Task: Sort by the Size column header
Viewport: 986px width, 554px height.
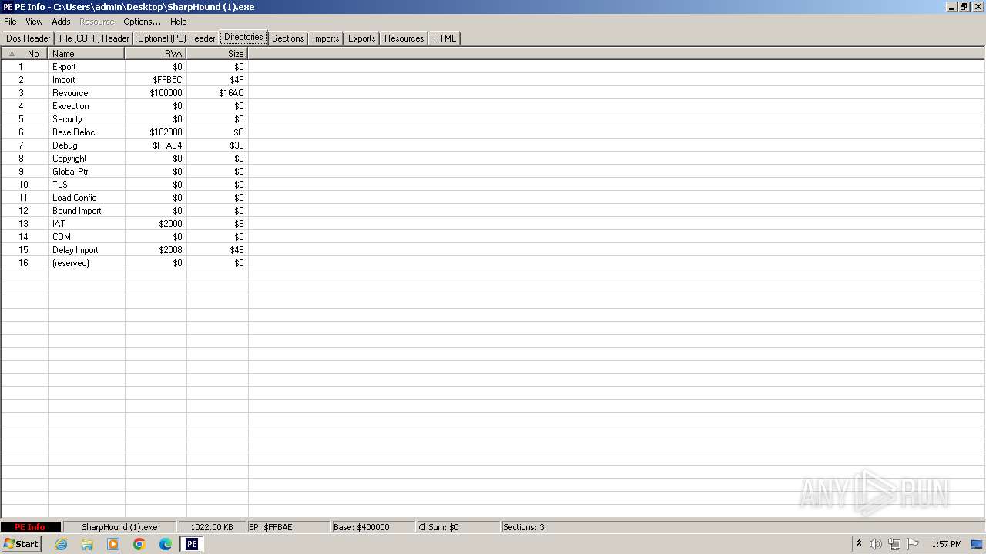Action: 217,54
